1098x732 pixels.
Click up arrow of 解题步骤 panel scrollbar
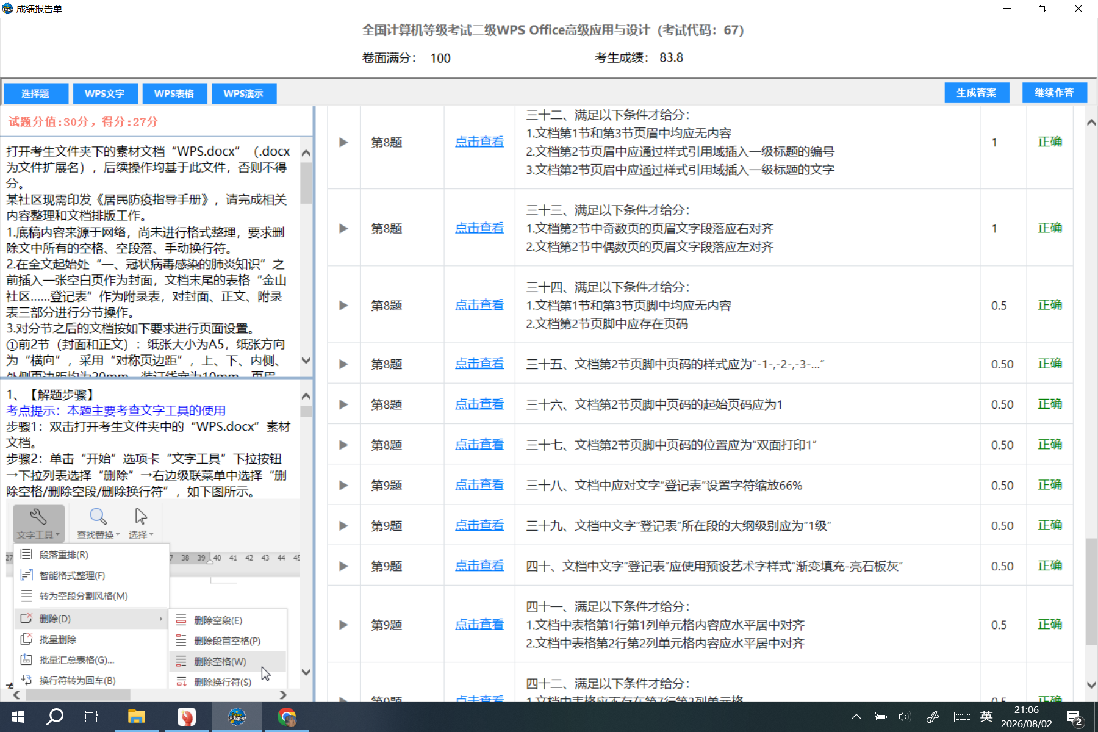pyautogui.click(x=306, y=396)
